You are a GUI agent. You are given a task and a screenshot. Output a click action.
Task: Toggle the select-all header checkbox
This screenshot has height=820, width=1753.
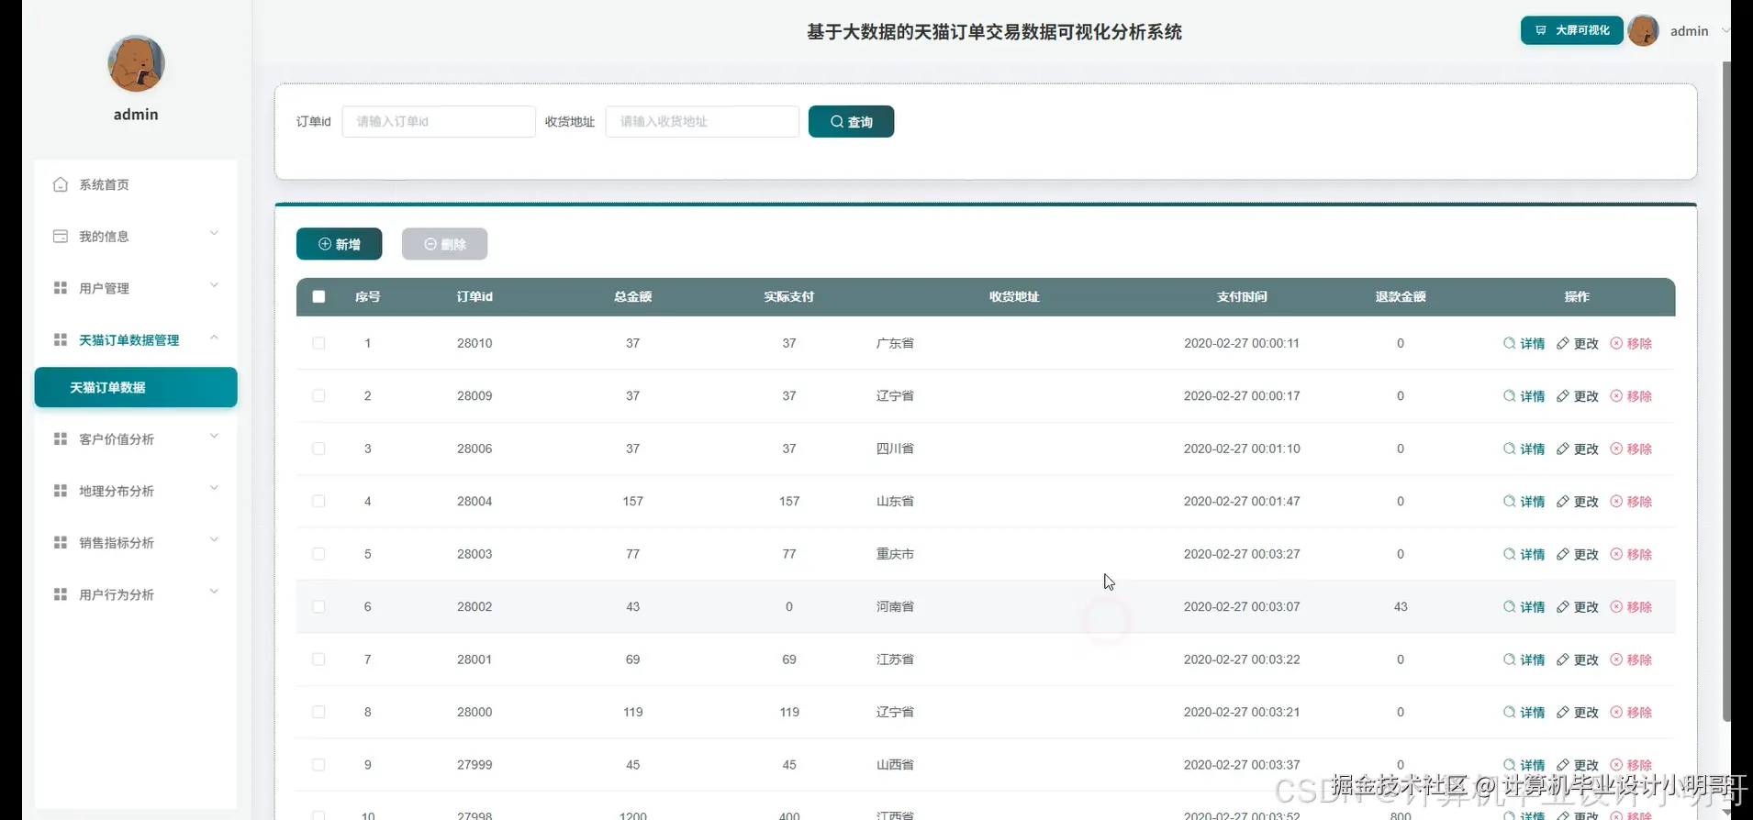point(318,296)
